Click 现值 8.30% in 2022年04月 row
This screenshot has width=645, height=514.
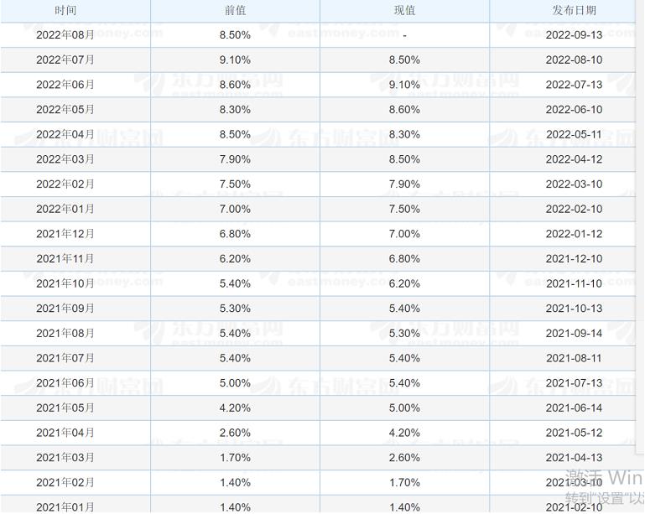[404, 134]
